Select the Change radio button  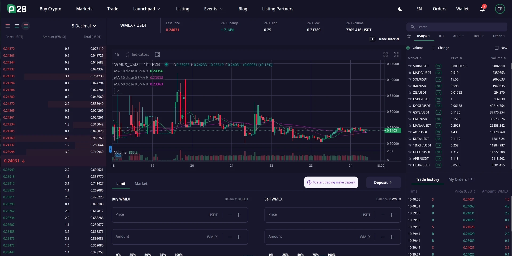click(434, 48)
